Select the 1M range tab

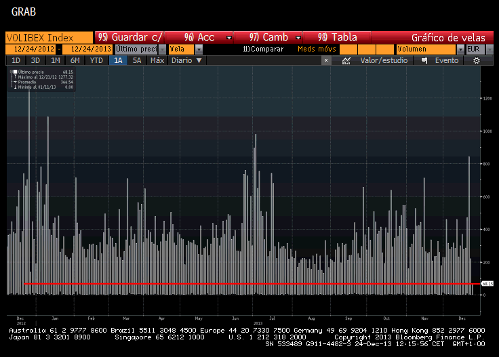[56, 60]
